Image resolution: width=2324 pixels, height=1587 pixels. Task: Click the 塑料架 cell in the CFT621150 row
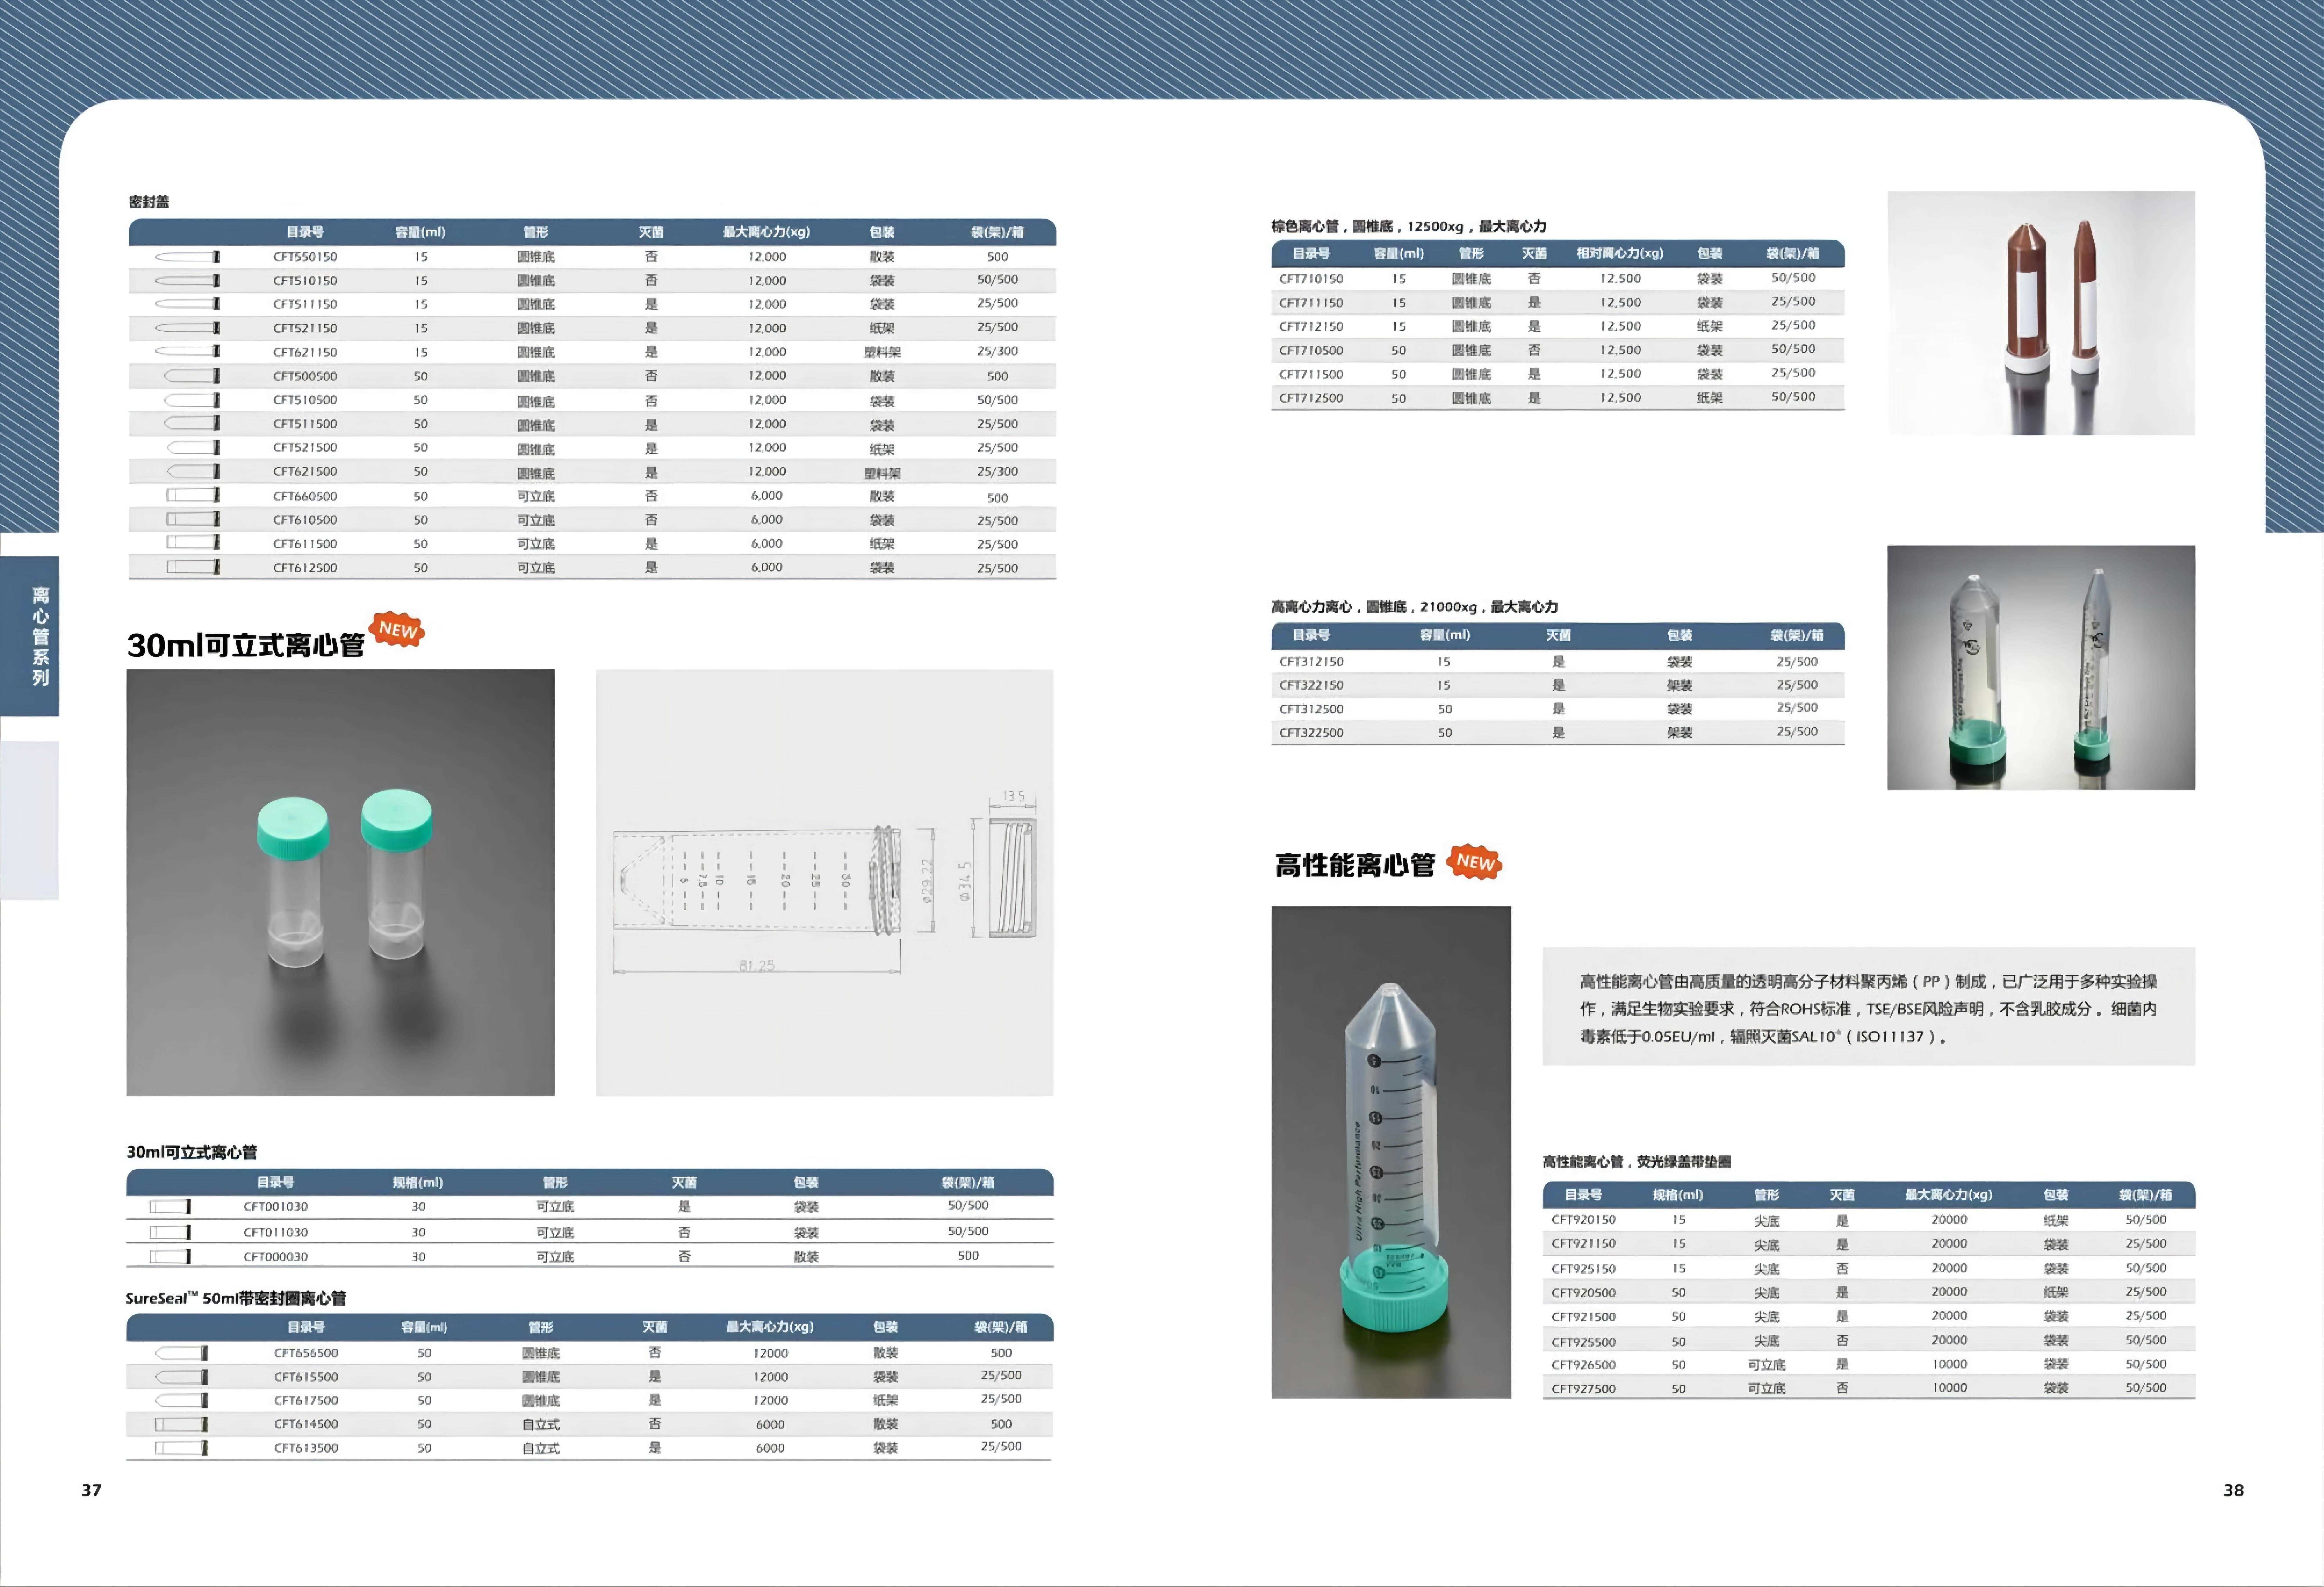pos(882,352)
